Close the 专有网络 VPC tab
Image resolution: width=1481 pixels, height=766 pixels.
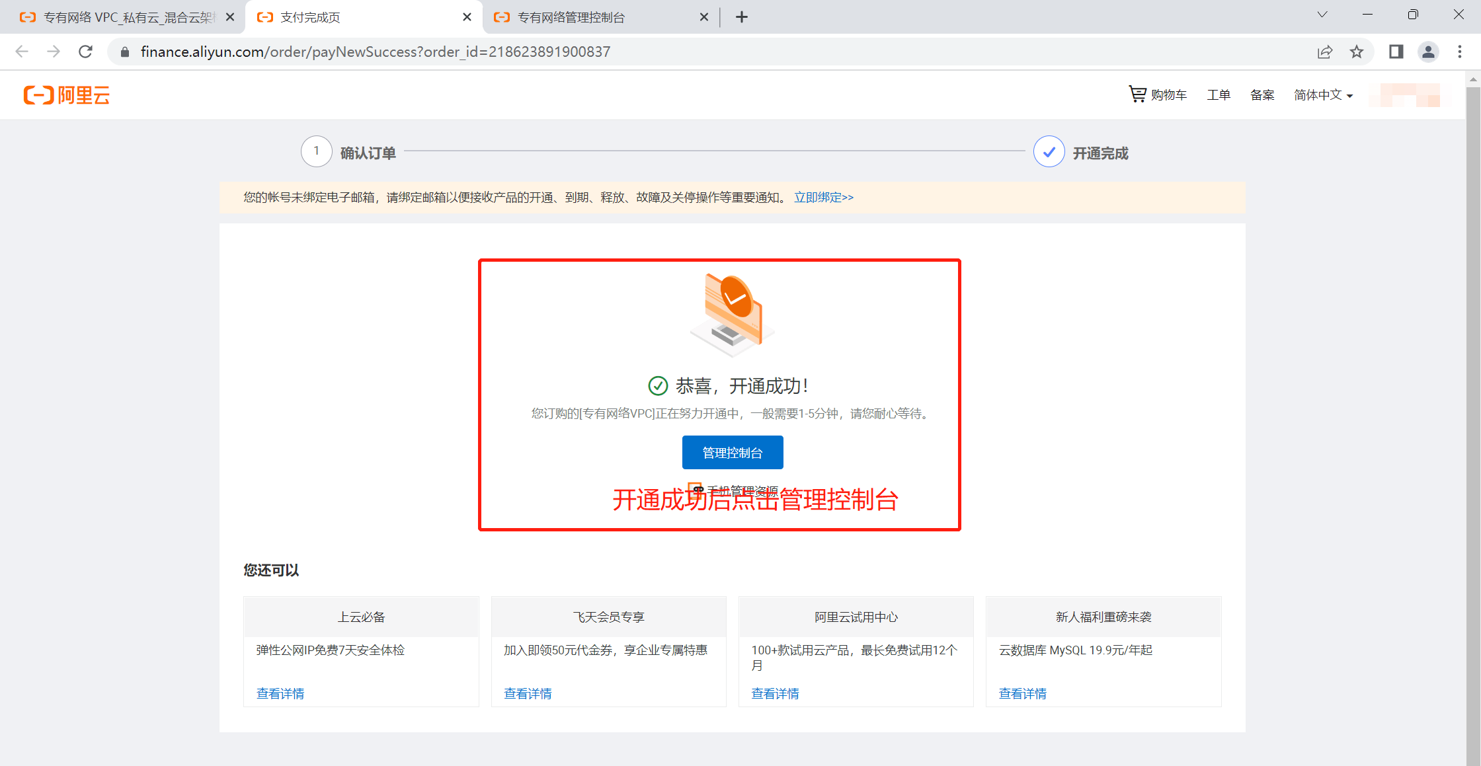click(230, 17)
